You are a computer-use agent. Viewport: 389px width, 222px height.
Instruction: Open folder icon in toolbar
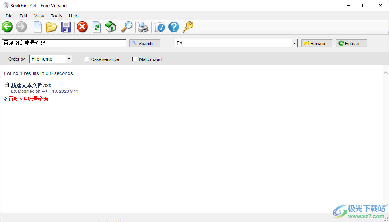[52, 27]
